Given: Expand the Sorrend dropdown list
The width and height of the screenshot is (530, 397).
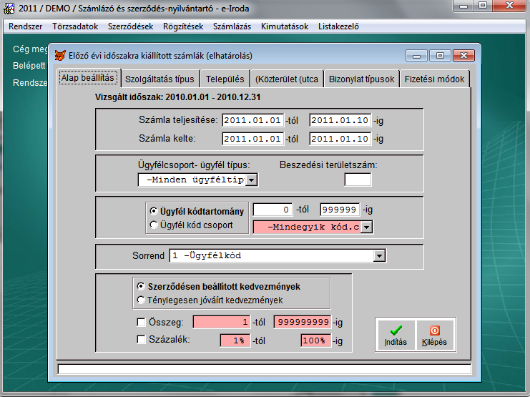Looking at the screenshot, I should pos(380,255).
